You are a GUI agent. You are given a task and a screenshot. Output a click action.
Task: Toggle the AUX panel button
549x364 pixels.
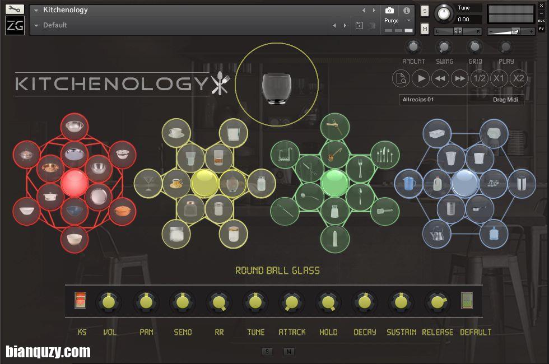click(x=541, y=21)
